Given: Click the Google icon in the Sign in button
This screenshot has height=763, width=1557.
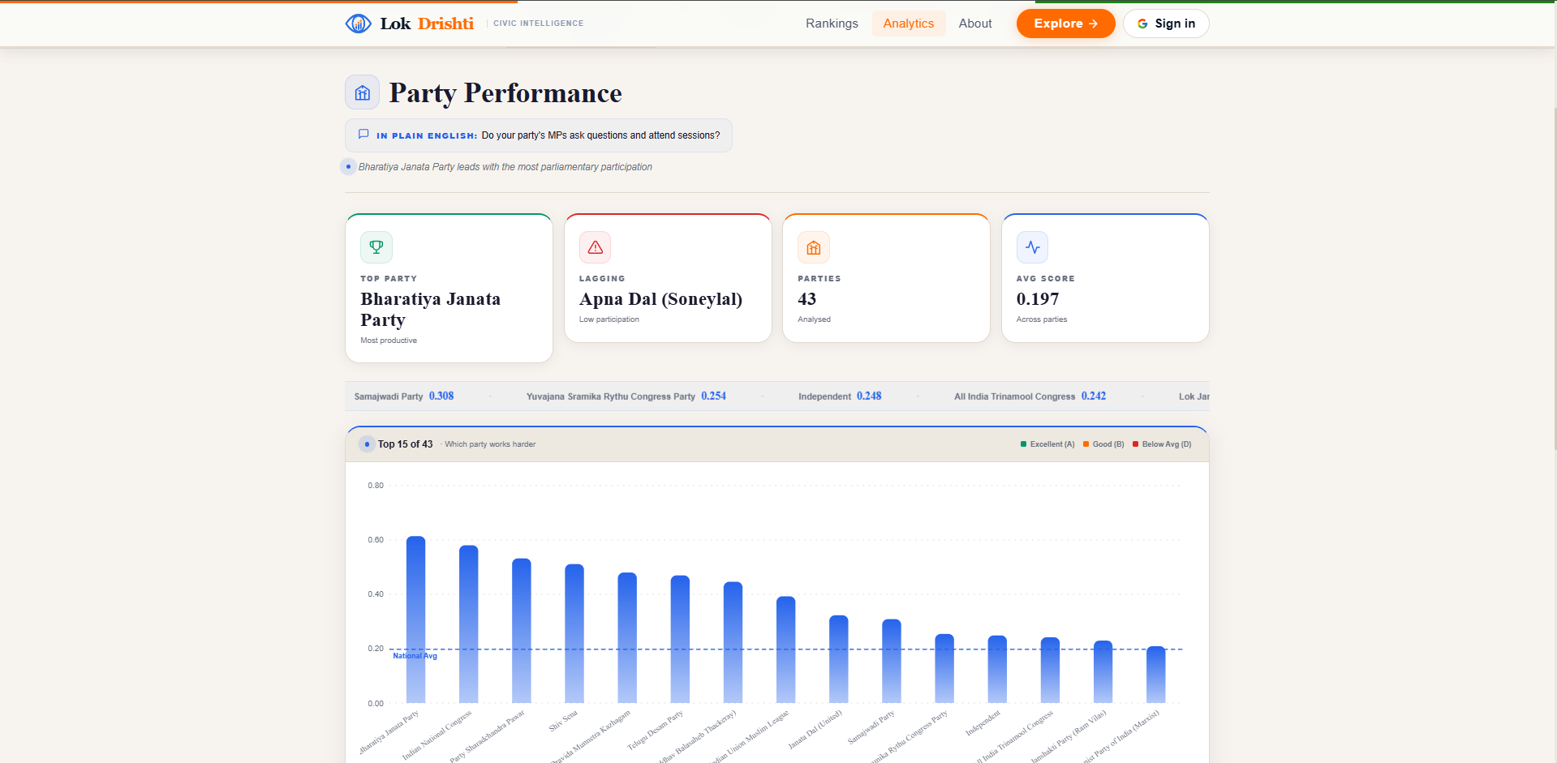Looking at the screenshot, I should 1141,24.
